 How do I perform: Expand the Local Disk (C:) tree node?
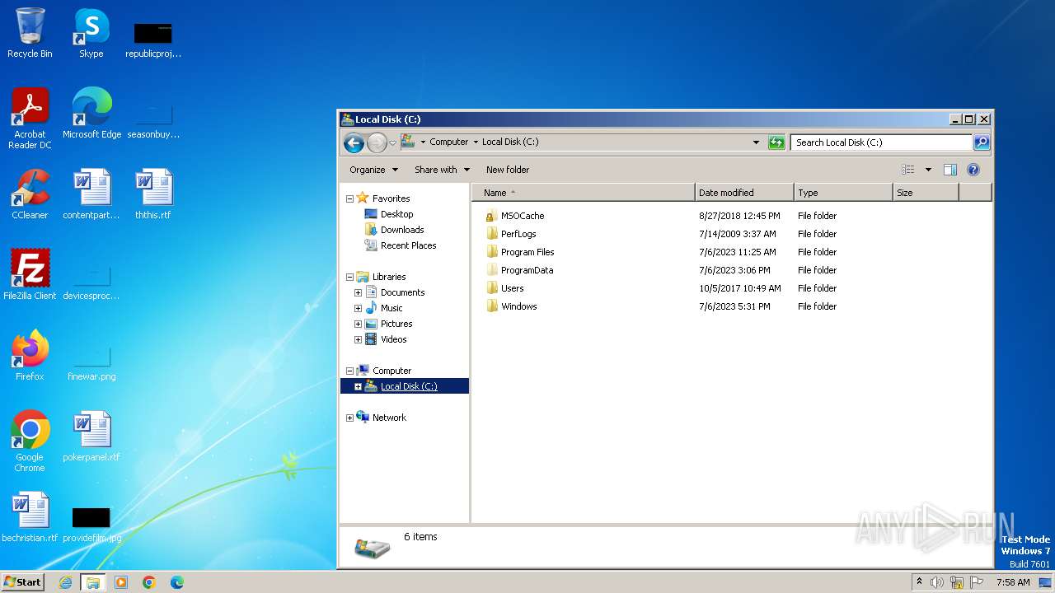click(358, 386)
